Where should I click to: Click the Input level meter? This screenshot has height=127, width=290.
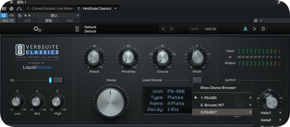pos(259,51)
